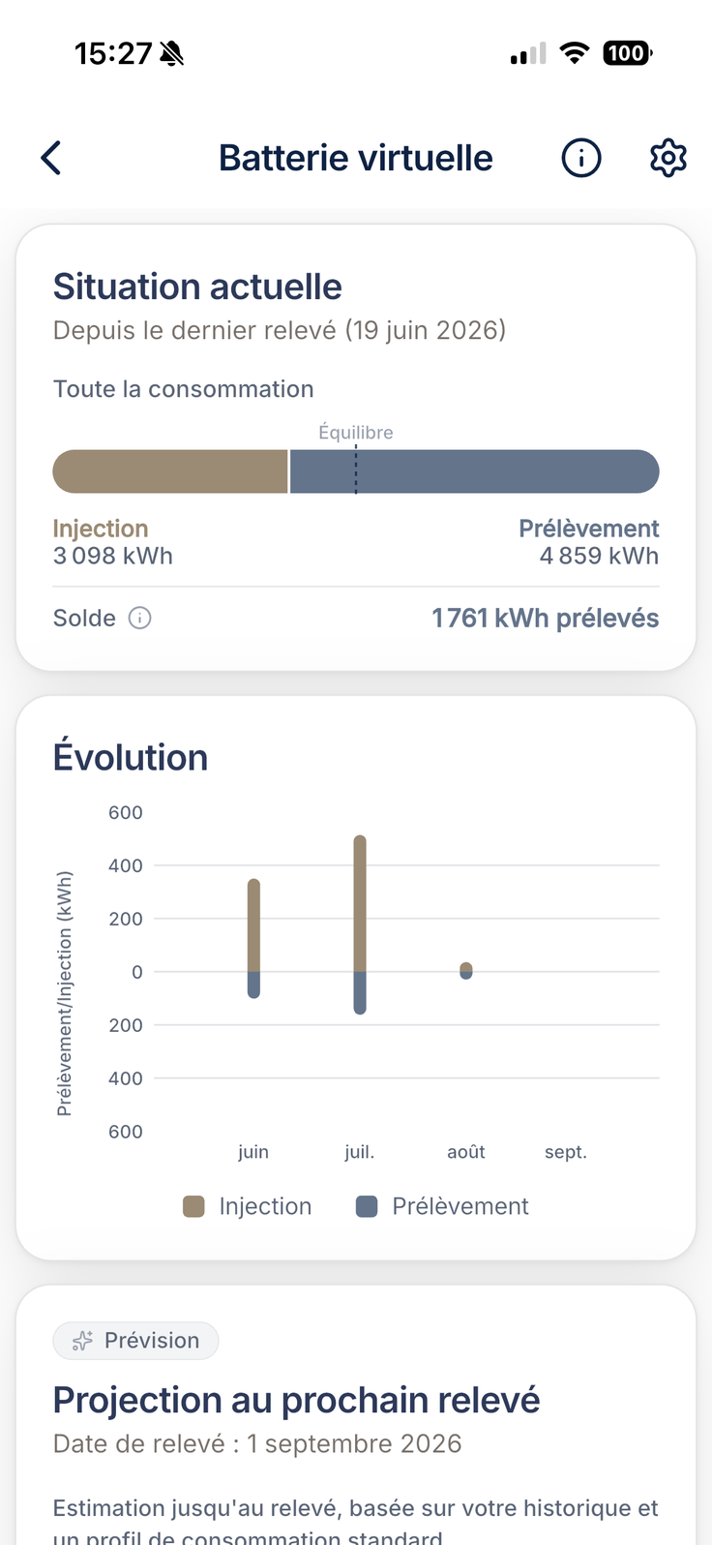
Task: Select the juin bar in Évolution chart
Action: tap(254, 938)
